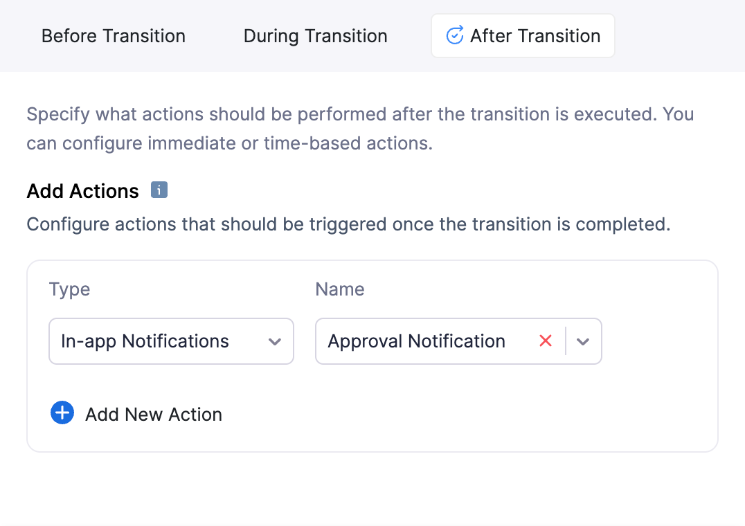Click inside the Name input showing Approval Notification
Screen dimensions: 745x526
tap(418, 341)
